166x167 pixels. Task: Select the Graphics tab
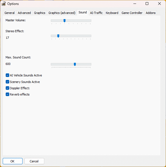(x=40, y=13)
